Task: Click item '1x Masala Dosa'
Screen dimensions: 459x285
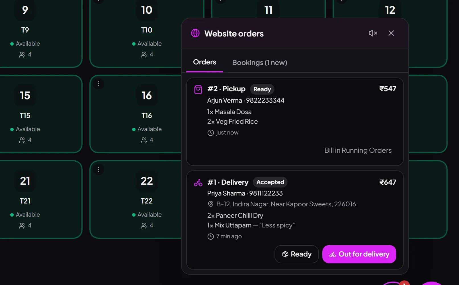Action: pyautogui.click(x=229, y=112)
